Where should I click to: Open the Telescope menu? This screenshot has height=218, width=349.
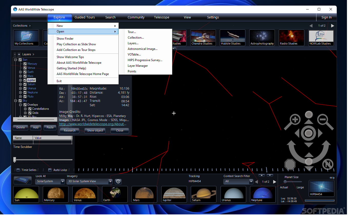click(162, 17)
